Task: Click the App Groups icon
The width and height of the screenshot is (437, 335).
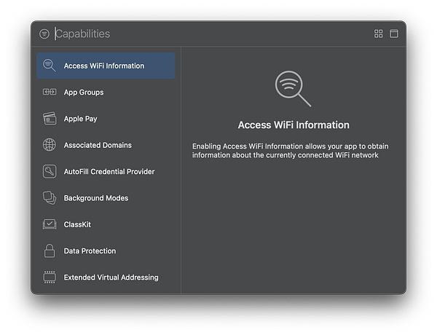Action: pyautogui.click(x=50, y=92)
